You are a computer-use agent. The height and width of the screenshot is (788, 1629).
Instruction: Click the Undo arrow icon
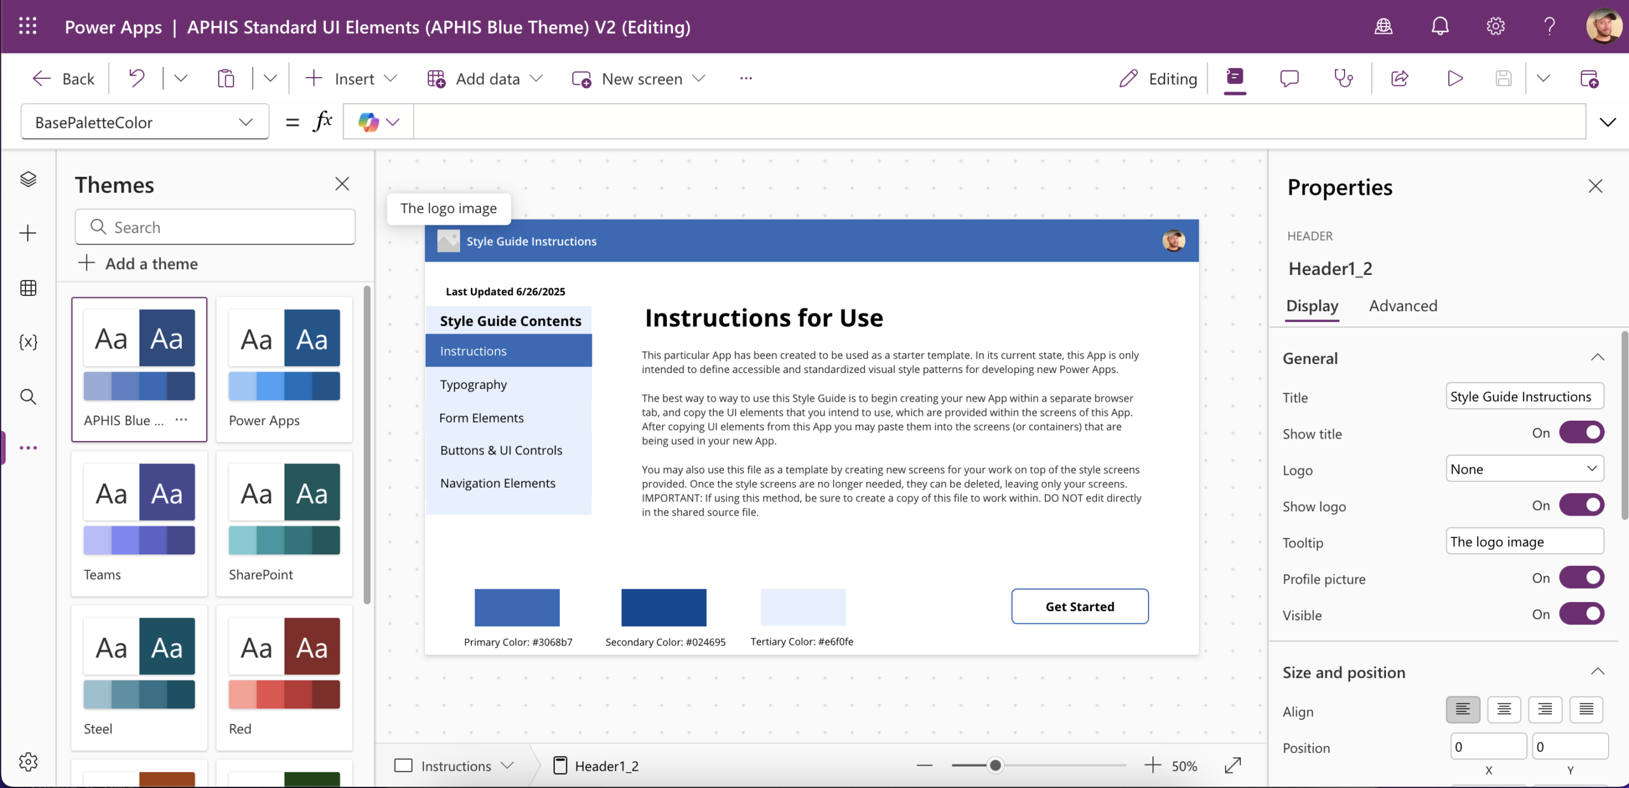(x=136, y=78)
